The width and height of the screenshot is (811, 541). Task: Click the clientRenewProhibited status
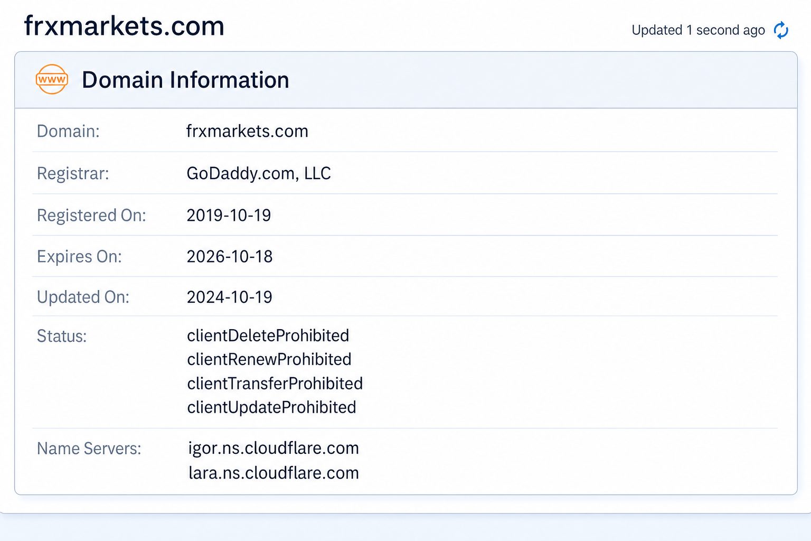[269, 359]
